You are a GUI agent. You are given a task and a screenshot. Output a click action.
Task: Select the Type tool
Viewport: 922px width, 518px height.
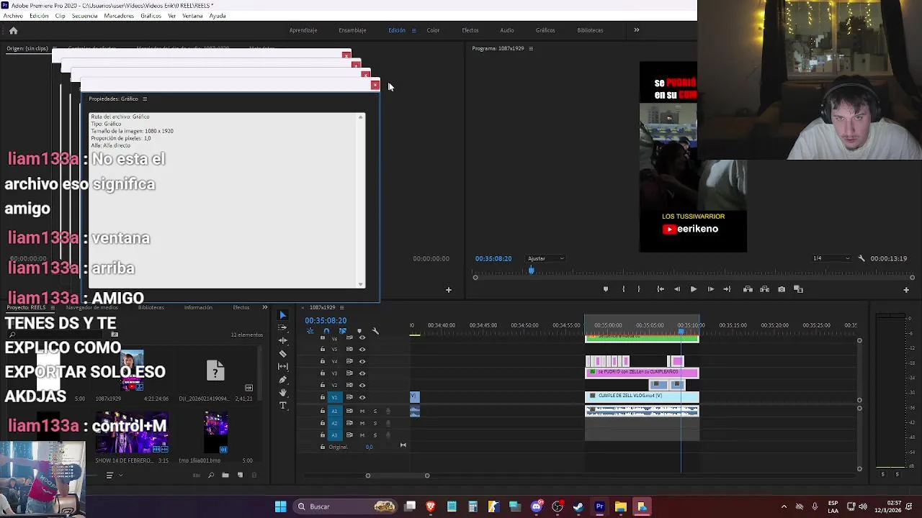coord(282,405)
